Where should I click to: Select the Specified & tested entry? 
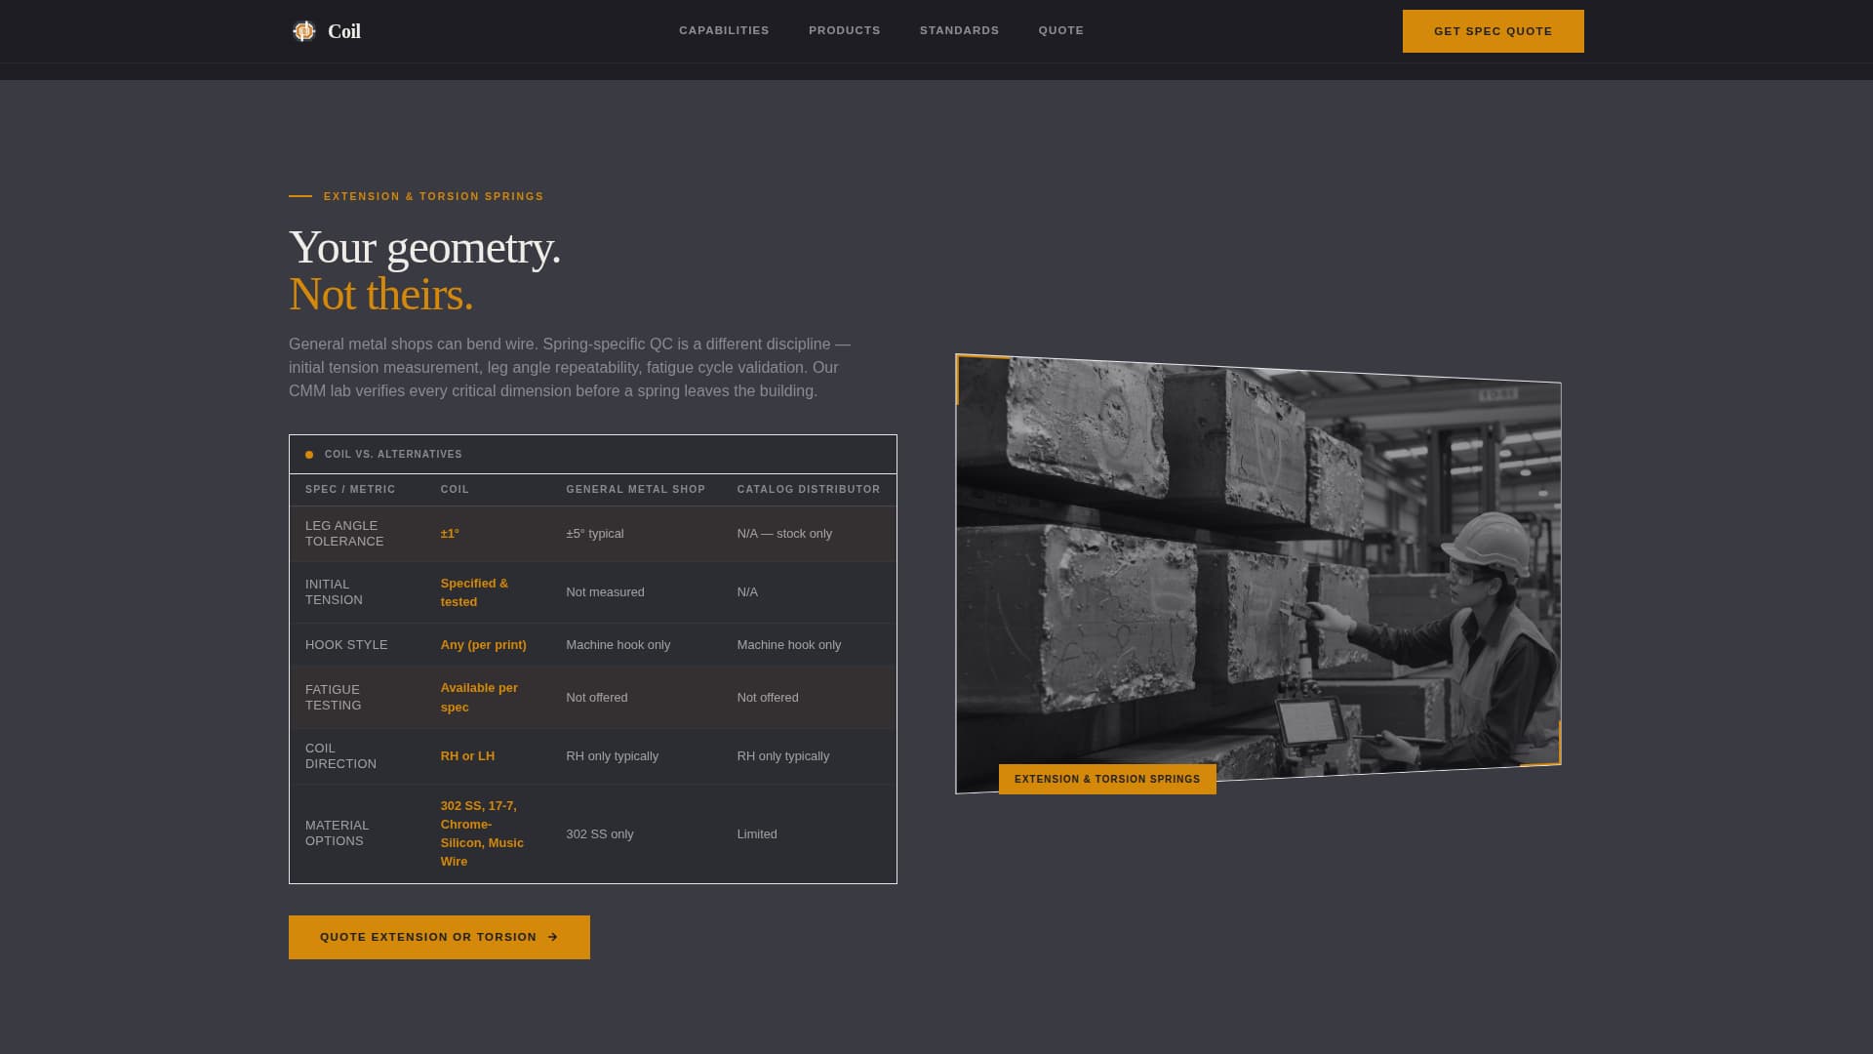(475, 591)
